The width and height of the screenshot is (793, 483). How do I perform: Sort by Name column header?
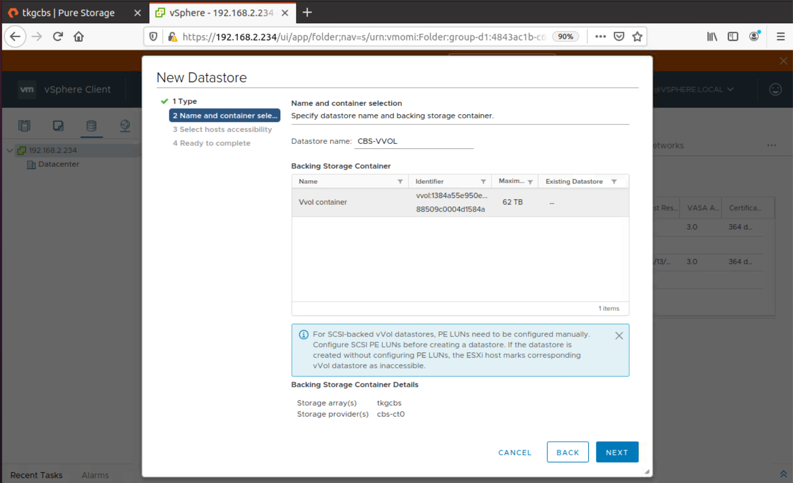(308, 181)
